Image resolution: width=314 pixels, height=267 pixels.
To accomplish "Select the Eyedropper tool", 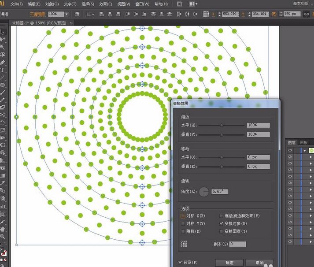I will pyautogui.click(x=2, y=183).
